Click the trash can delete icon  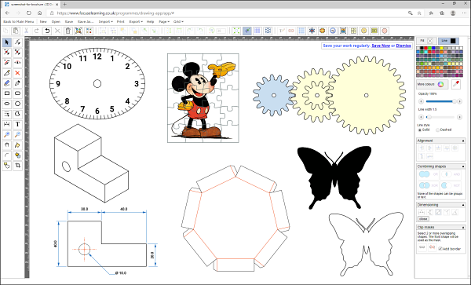pos(68,31)
